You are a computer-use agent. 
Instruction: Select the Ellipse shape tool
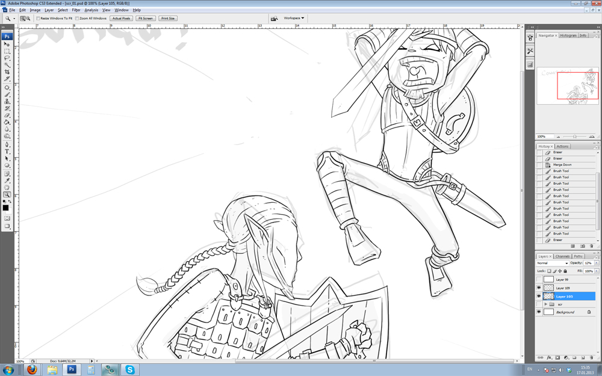click(7, 165)
